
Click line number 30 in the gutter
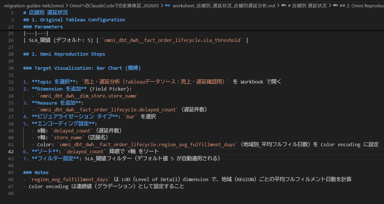coord(11,68)
